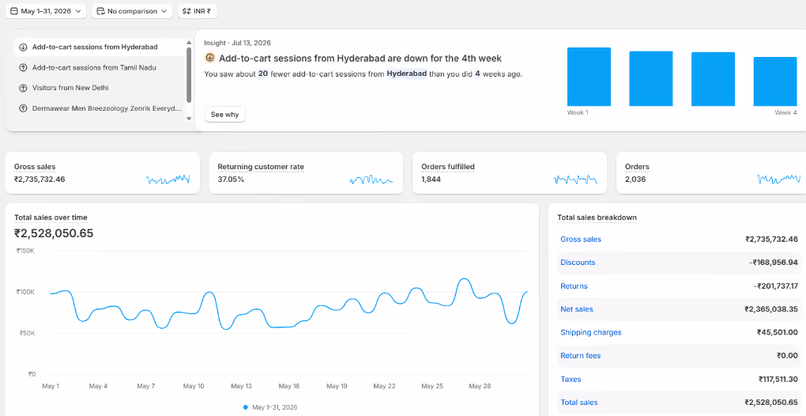The image size is (806, 416).
Task: Open the No comparison dropdown
Action: [x=132, y=11]
